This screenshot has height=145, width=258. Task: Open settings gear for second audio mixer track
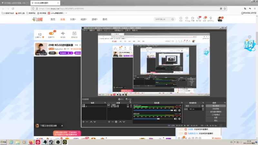(x=179, y=119)
